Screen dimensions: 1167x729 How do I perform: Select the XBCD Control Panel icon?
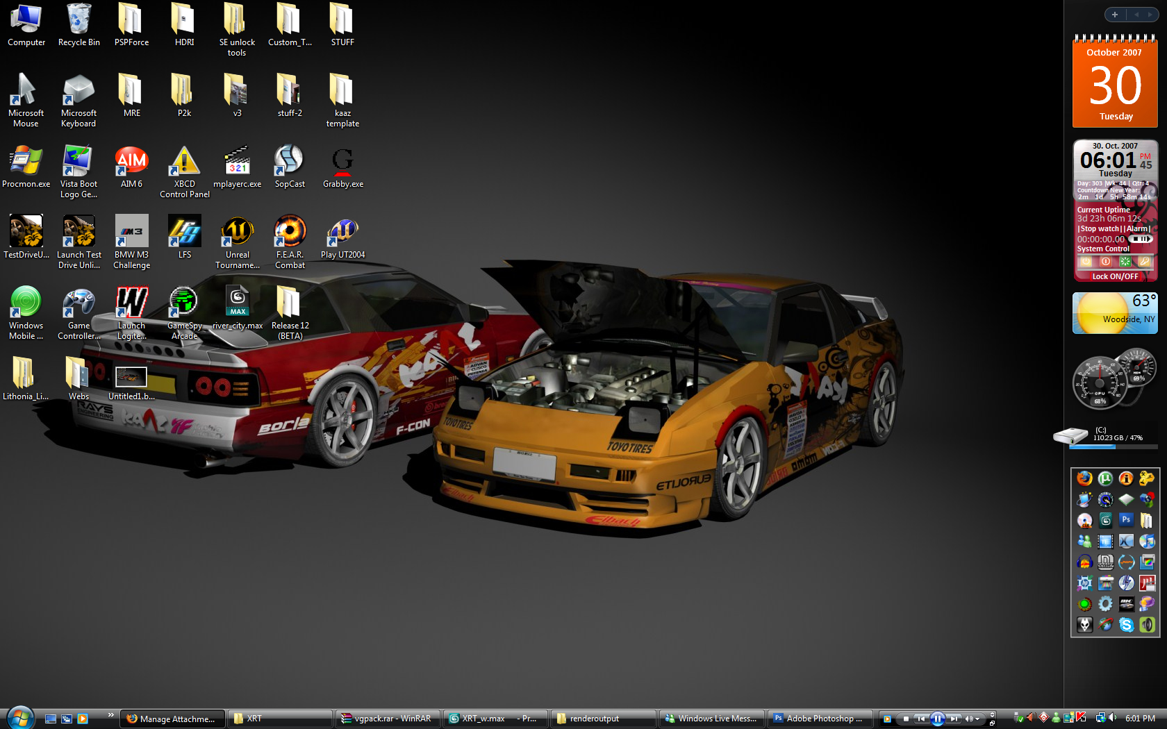click(x=184, y=171)
